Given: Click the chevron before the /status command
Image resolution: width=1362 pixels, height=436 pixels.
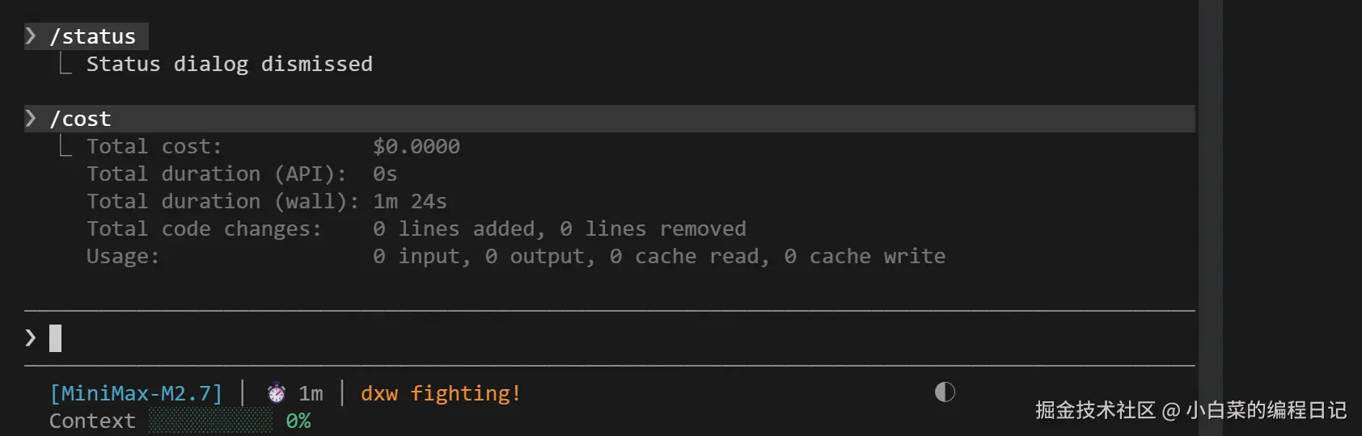Looking at the screenshot, I should pyautogui.click(x=31, y=36).
